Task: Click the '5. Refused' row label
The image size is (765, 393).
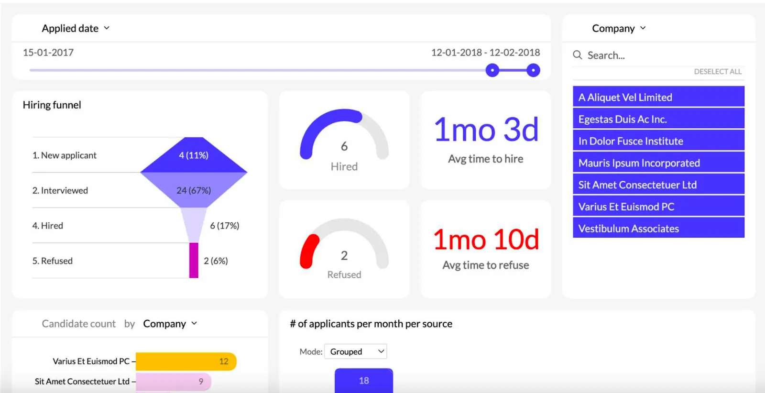Action: click(53, 261)
